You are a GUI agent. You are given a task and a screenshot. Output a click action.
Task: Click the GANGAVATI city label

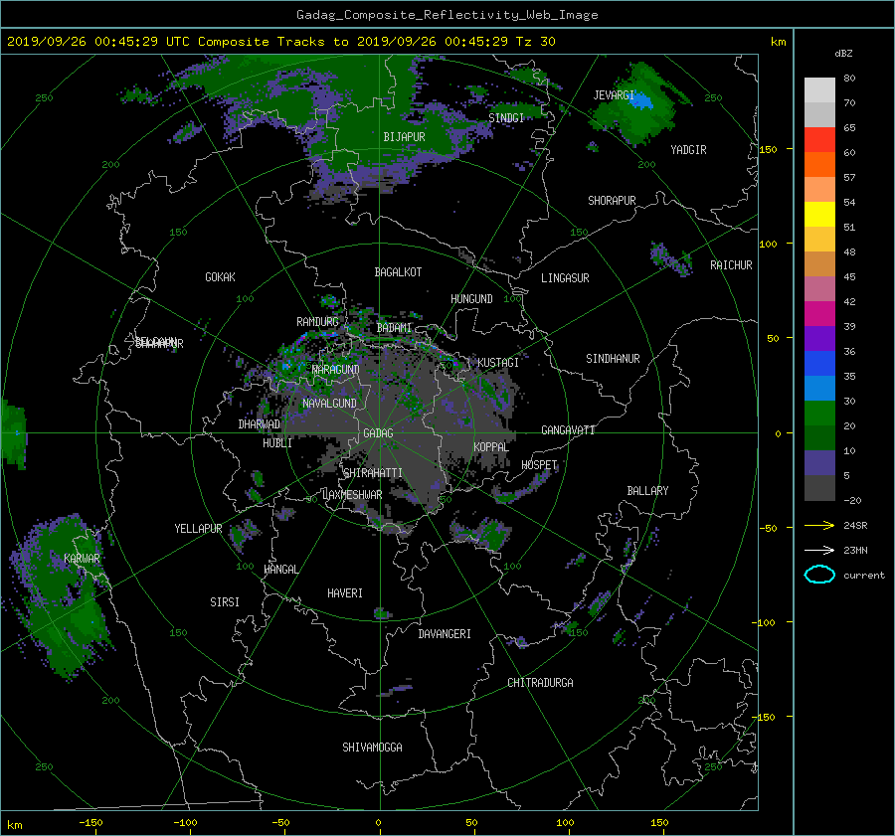pyautogui.click(x=568, y=430)
